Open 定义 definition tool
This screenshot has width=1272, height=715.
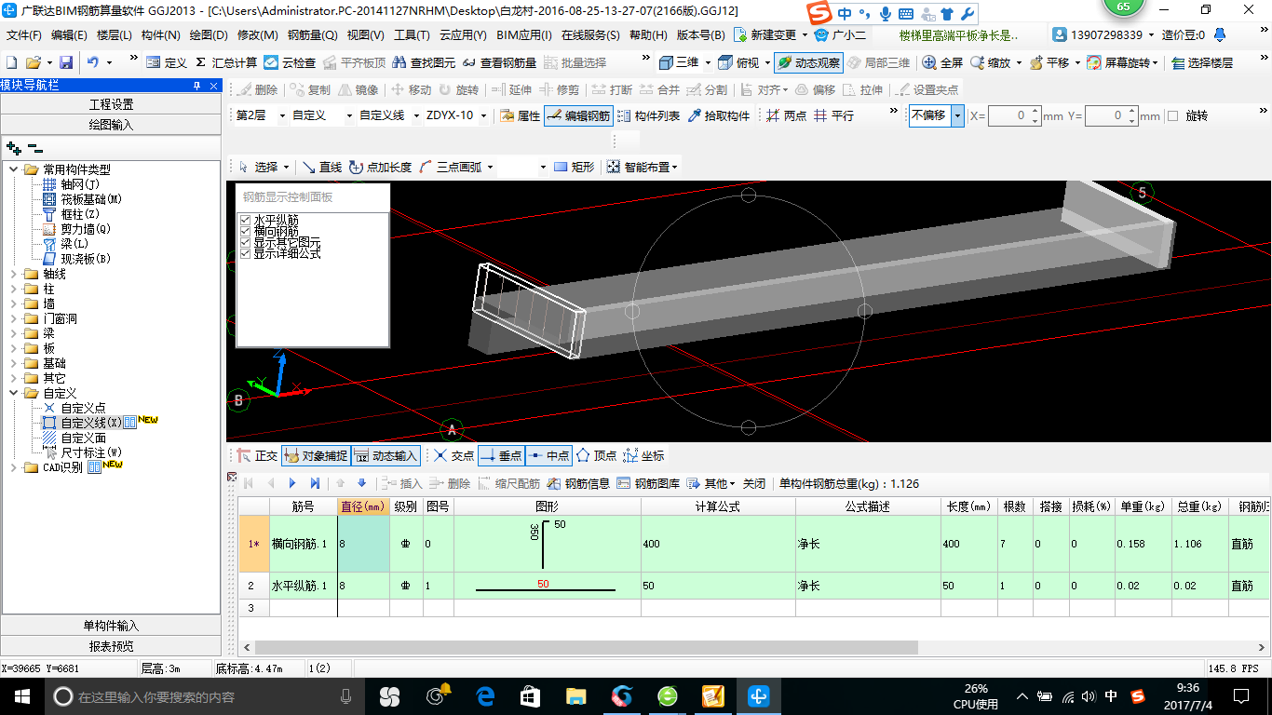pyautogui.click(x=167, y=62)
